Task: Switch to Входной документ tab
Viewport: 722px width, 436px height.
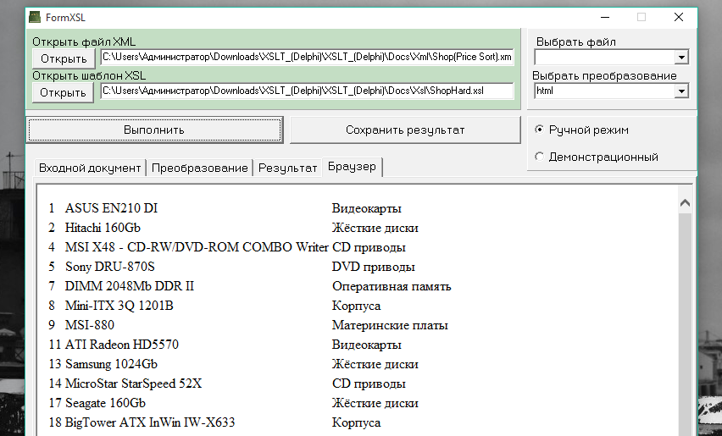Action: click(90, 168)
